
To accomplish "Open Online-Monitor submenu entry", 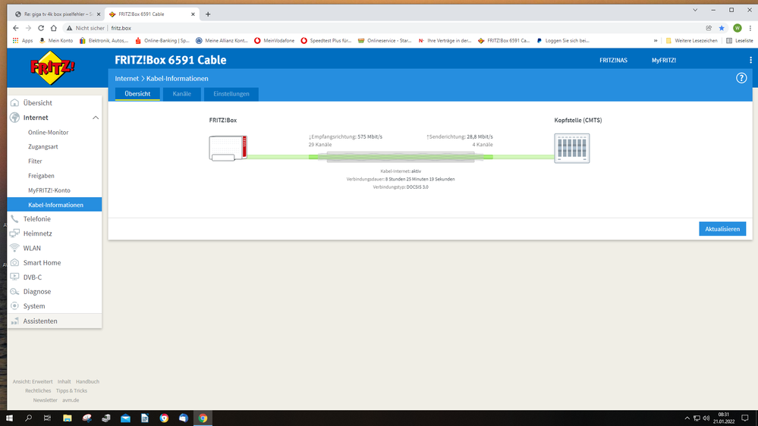I will [48, 133].
